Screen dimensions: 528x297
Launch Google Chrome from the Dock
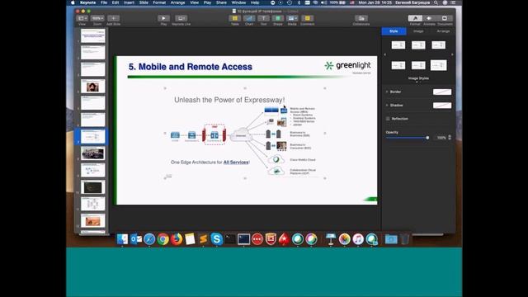click(x=163, y=239)
